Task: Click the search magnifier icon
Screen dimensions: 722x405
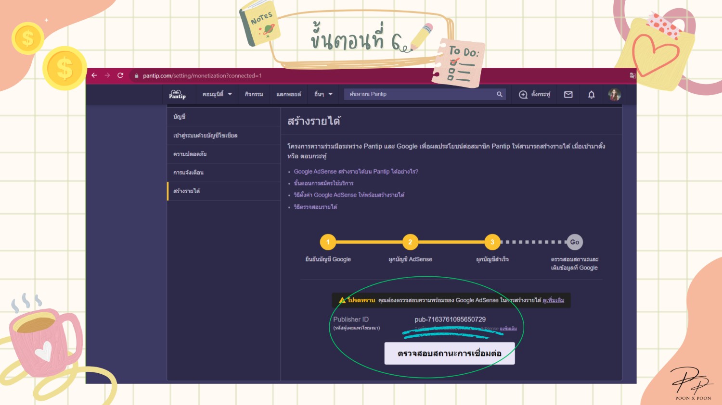Action: coord(500,94)
